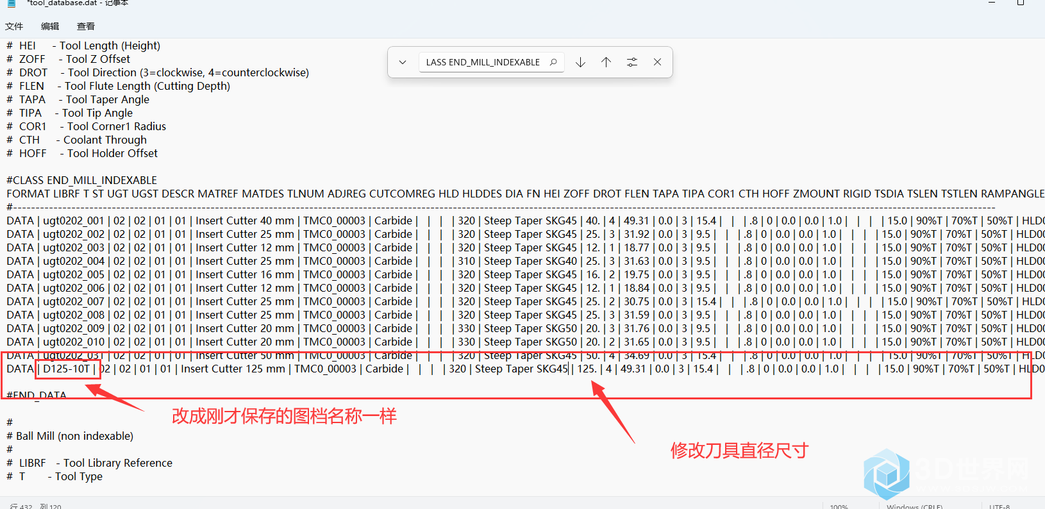Click the 125. diameter value
The width and height of the screenshot is (1045, 509).
[x=587, y=369]
